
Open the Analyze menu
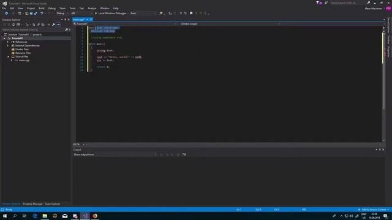click(92, 8)
